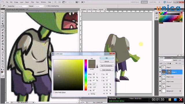Click the Lock position cross-arrow icon
185x104 pixels.
tap(168, 63)
